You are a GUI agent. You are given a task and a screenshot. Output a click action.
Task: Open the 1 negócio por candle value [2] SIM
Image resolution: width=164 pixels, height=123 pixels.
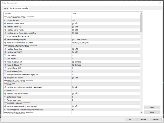[x=106, y=78]
